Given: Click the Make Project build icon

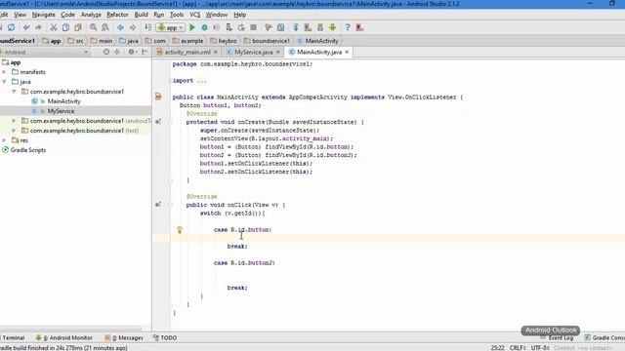Looking at the screenshot, I should pyautogui.click(x=147, y=27).
